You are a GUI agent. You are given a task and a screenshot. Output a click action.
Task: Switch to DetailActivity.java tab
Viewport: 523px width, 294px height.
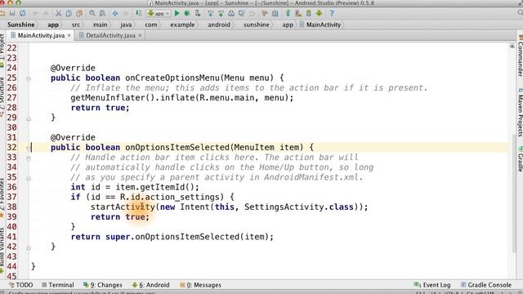110,35
